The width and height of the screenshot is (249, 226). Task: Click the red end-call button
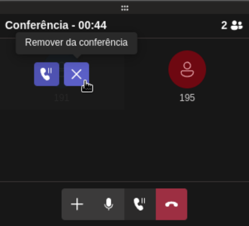click(172, 204)
